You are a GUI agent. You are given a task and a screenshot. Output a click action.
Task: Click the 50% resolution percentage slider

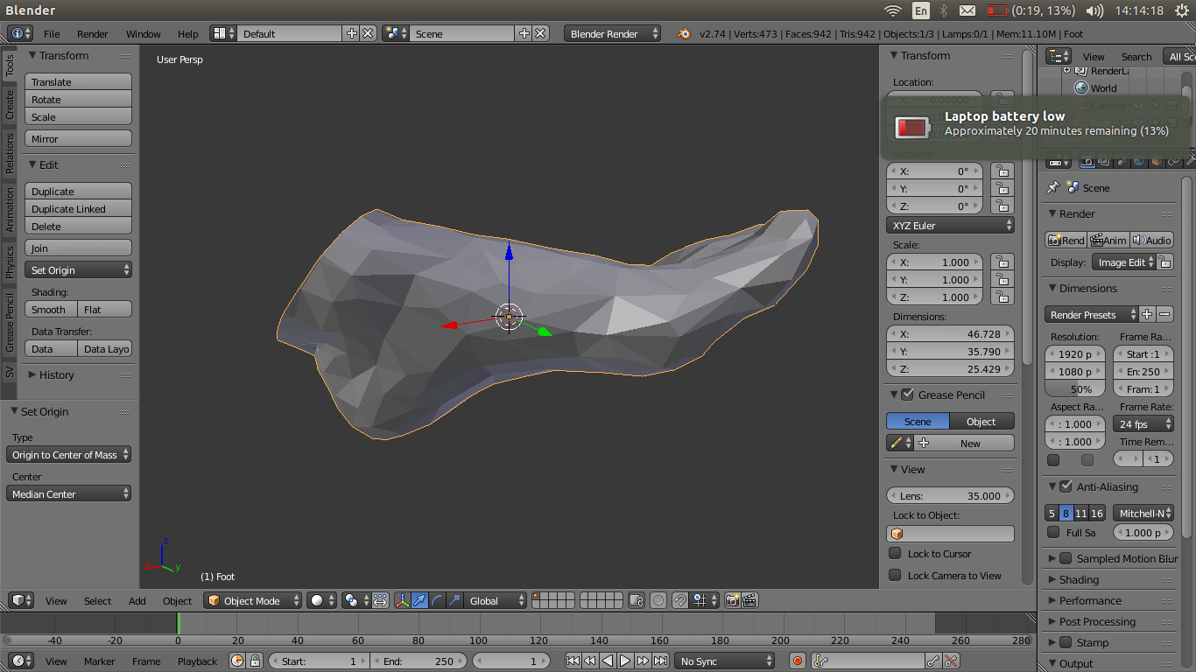pyautogui.click(x=1074, y=388)
